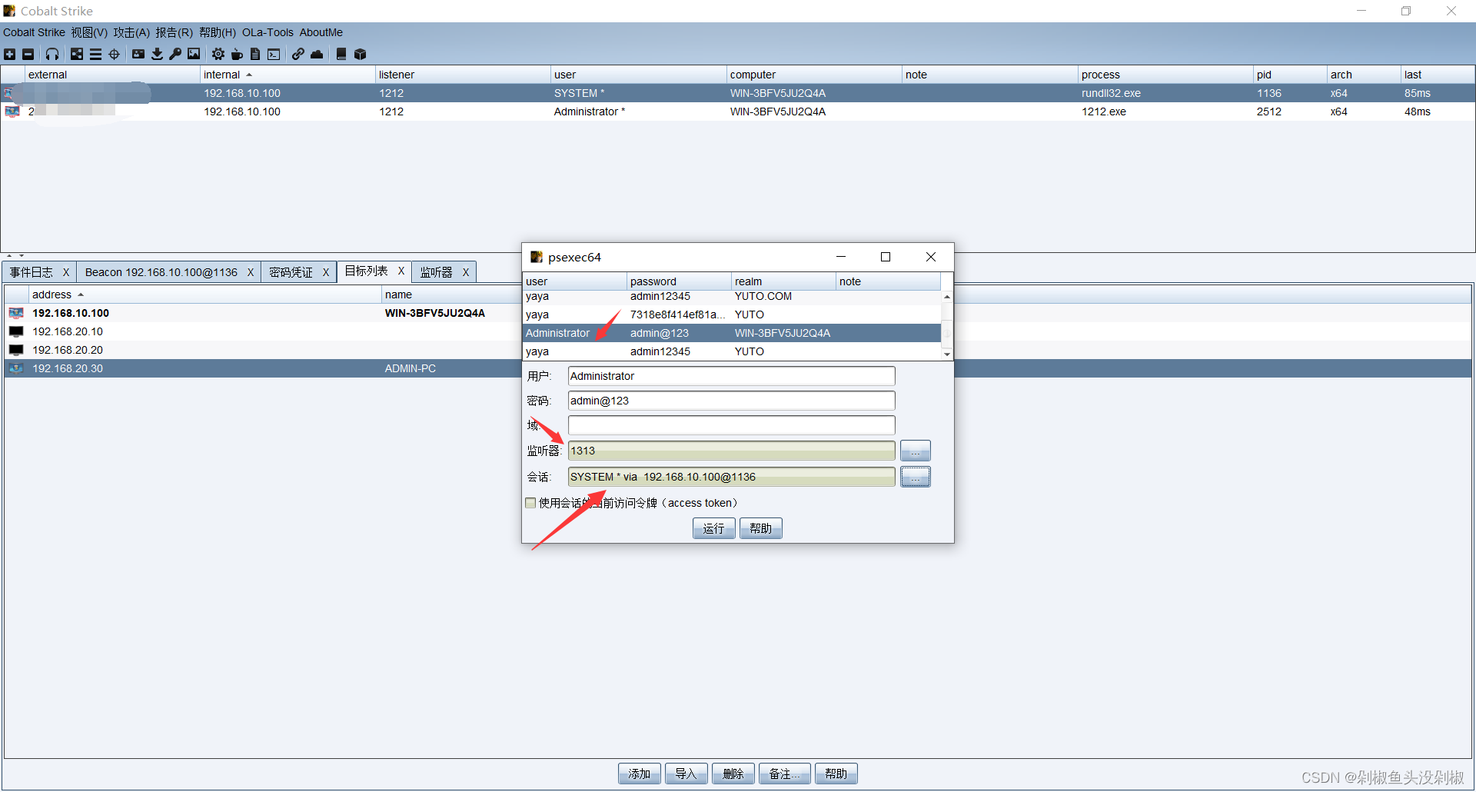Screen dimensions: 1476x792
Task: Click the document Office macro icon
Action: (x=255, y=54)
